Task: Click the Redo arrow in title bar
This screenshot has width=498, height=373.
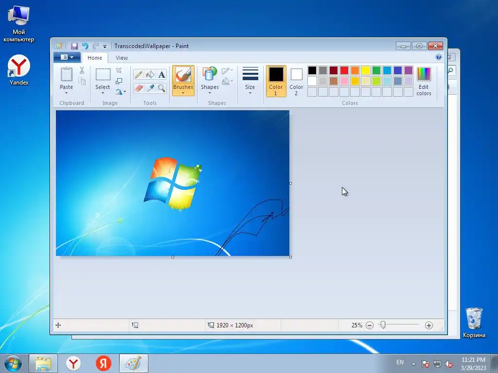Action: coord(96,46)
